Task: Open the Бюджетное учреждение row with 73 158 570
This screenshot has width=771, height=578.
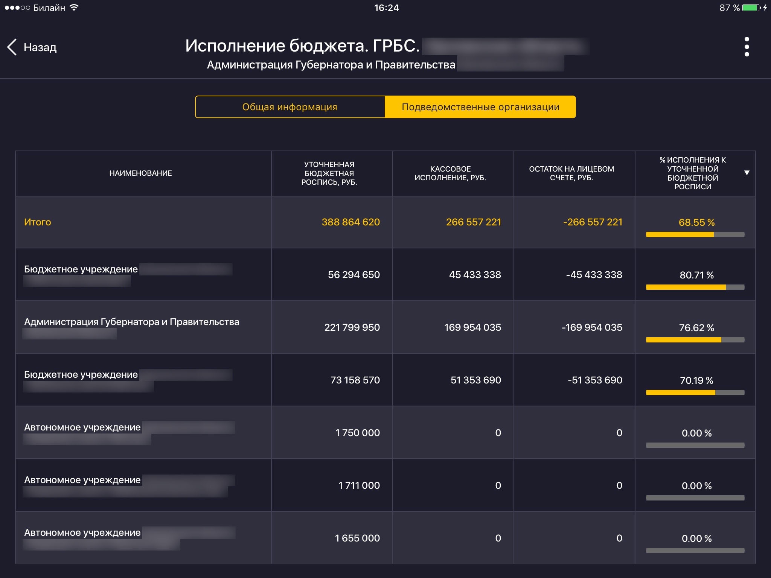Action: coord(385,380)
